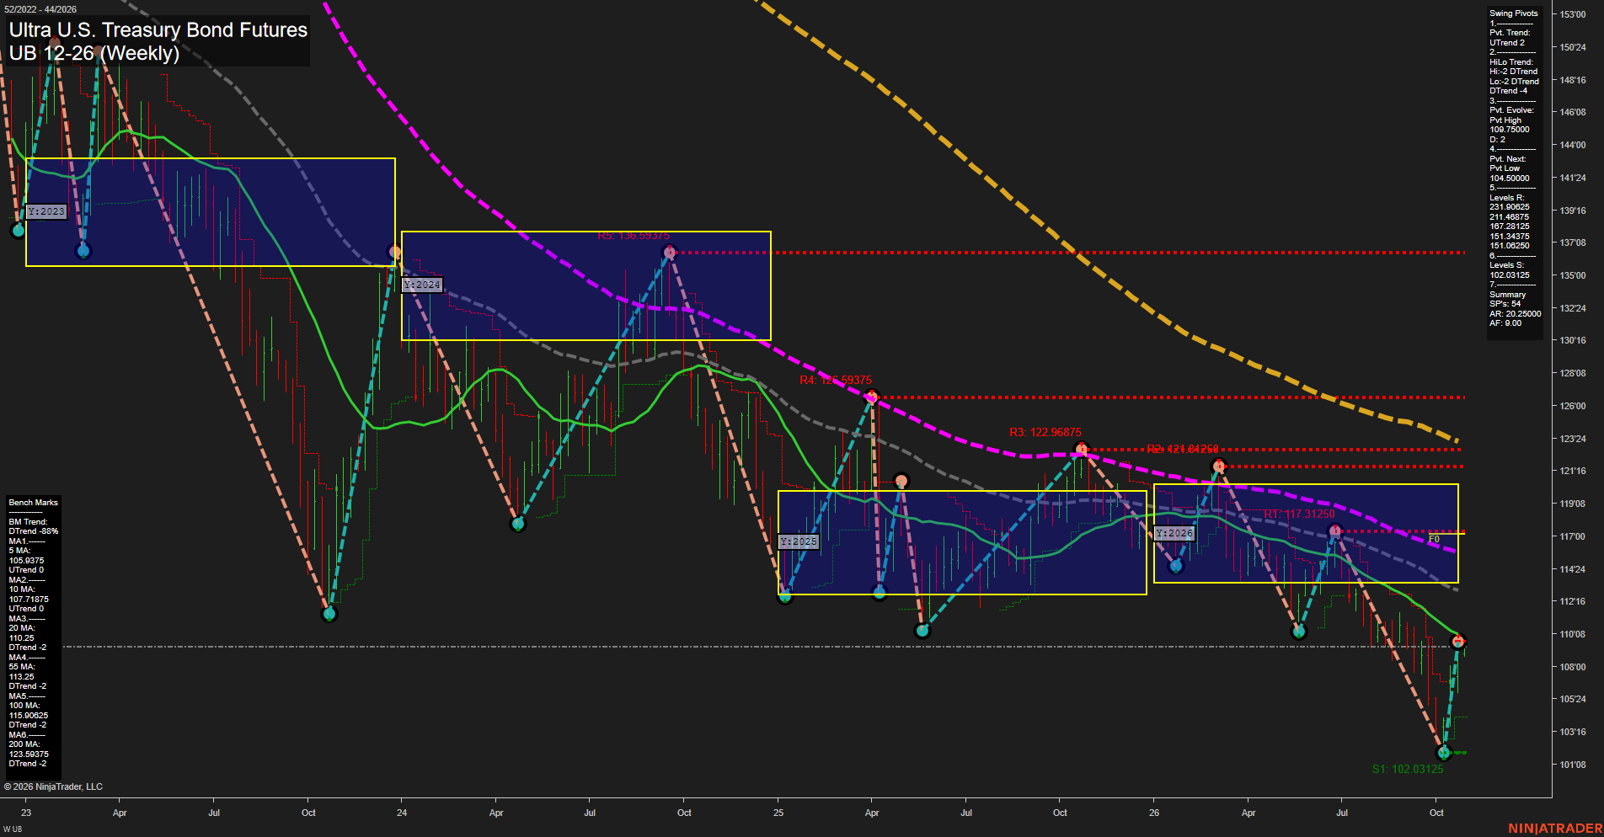
Task: Select the Y:2023 yearly range label
Action: [46, 211]
